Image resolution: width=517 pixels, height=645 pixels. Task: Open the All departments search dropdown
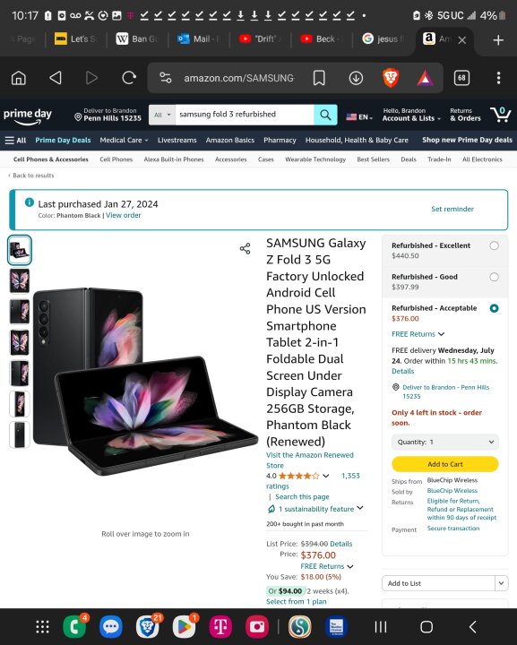(x=162, y=115)
